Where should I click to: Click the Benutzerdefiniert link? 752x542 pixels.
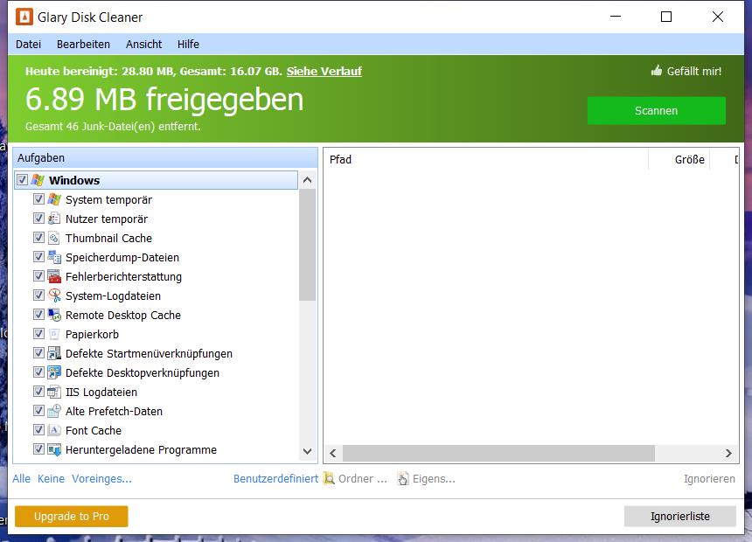(275, 479)
